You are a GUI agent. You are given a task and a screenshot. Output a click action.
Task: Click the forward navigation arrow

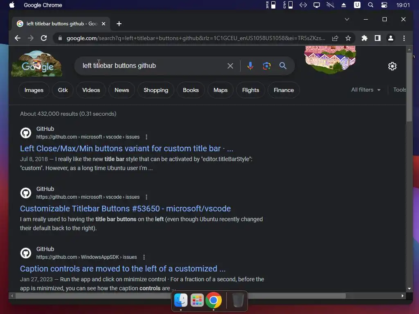pos(31,38)
